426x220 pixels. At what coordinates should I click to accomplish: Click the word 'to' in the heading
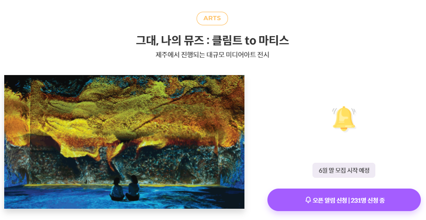coord(250,41)
